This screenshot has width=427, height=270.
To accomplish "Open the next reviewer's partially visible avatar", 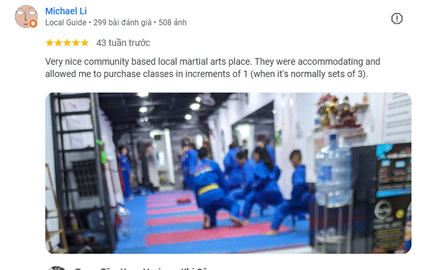I will point(57,268).
